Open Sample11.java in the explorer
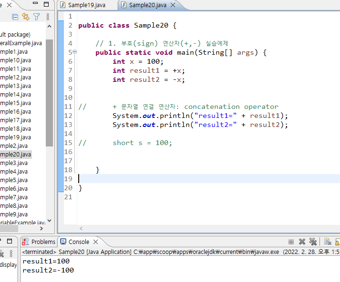340x282 pixels. (15, 69)
